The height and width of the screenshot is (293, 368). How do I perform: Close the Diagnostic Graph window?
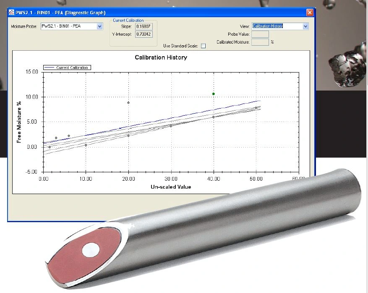click(310, 13)
